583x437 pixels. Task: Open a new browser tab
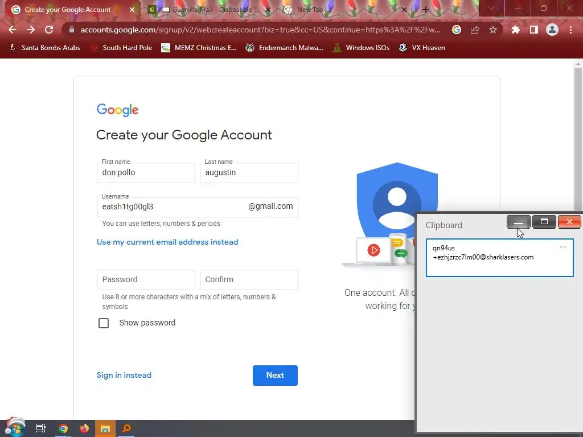coord(426,10)
